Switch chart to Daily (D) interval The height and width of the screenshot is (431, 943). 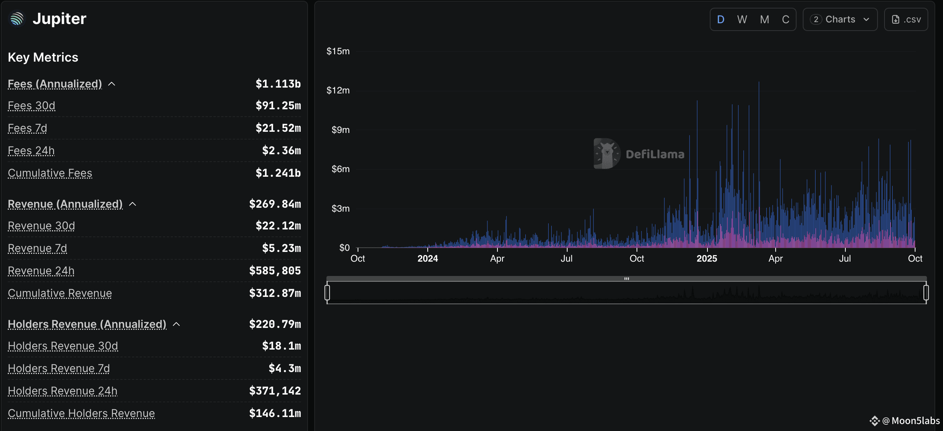click(721, 19)
